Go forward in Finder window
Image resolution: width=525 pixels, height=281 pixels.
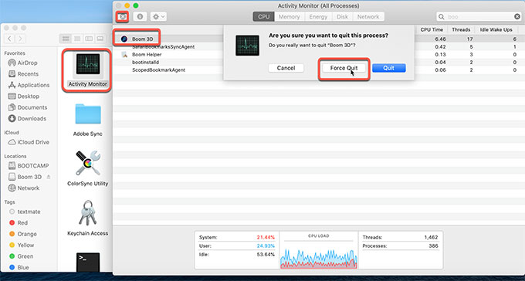coord(20,39)
